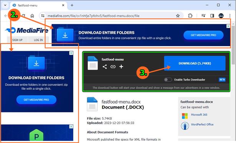This screenshot has width=236, height=143.
Task: Open the media controls icon
Action: point(203,16)
